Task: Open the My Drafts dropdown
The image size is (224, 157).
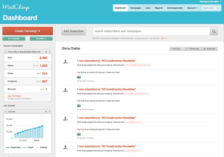Action: click(41, 38)
